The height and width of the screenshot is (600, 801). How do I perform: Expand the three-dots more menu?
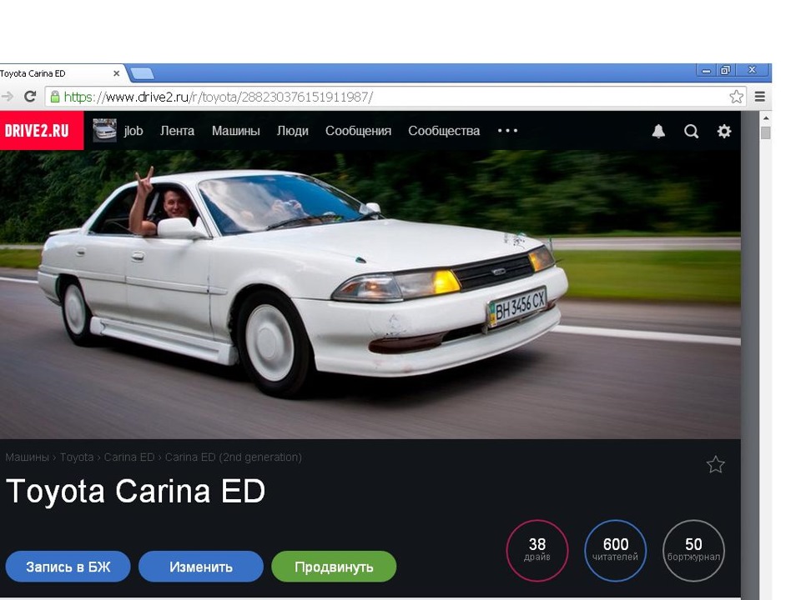[508, 131]
